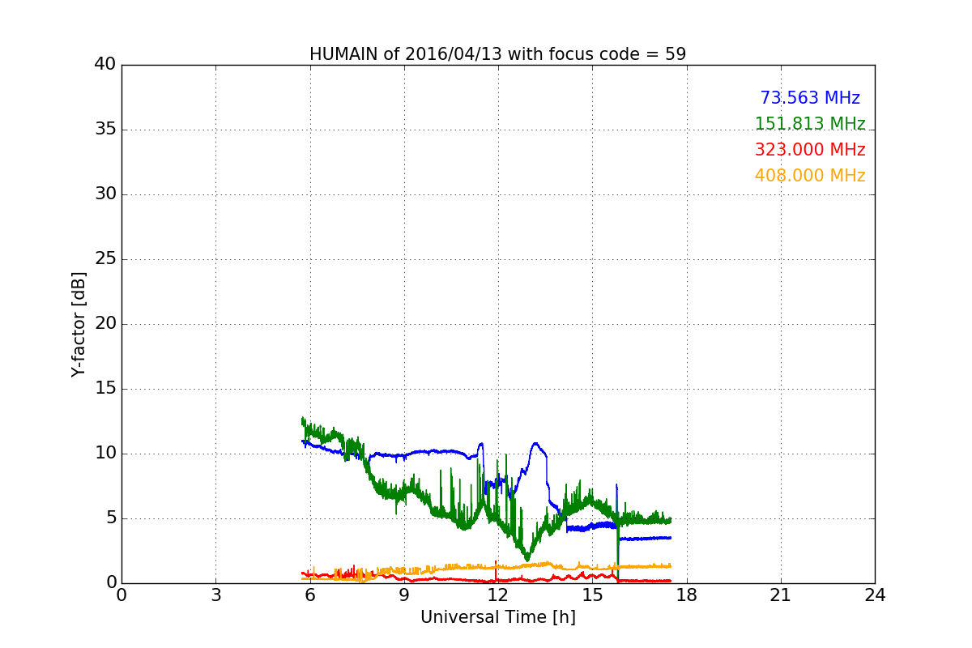Screen dimensions: 972x648
Task: Click the x-axis tick label 6
Action: point(309,595)
